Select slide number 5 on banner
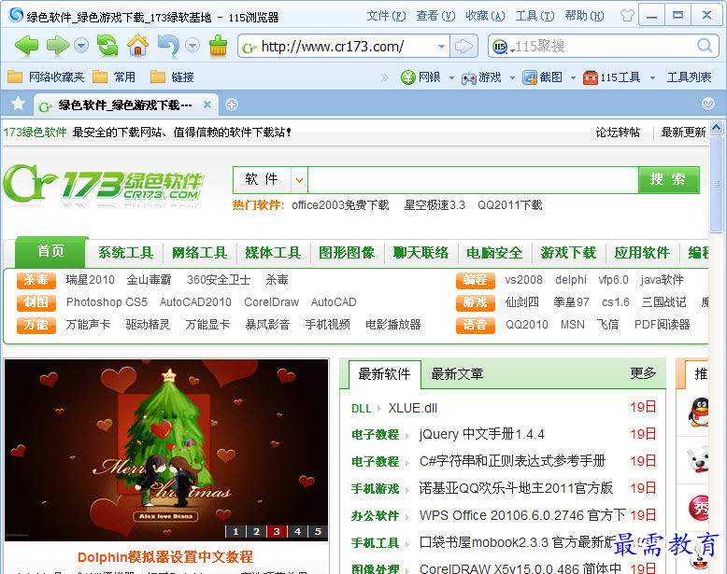This screenshot has width=727, height=574. (318, 531)
